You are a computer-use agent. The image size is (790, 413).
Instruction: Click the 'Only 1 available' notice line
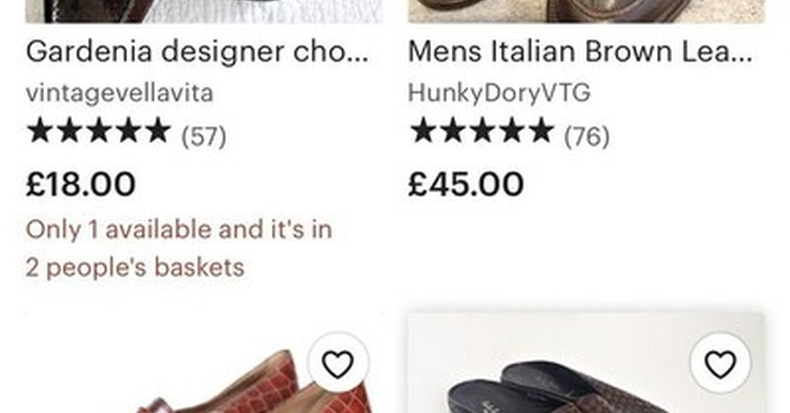click(x=179, y=229)
